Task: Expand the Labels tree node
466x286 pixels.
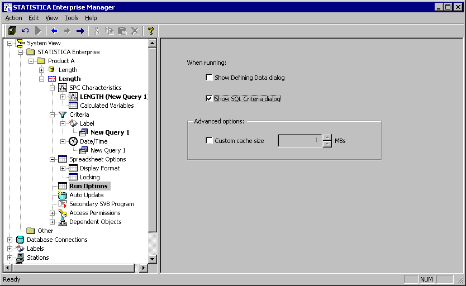Action: (9, 249)
